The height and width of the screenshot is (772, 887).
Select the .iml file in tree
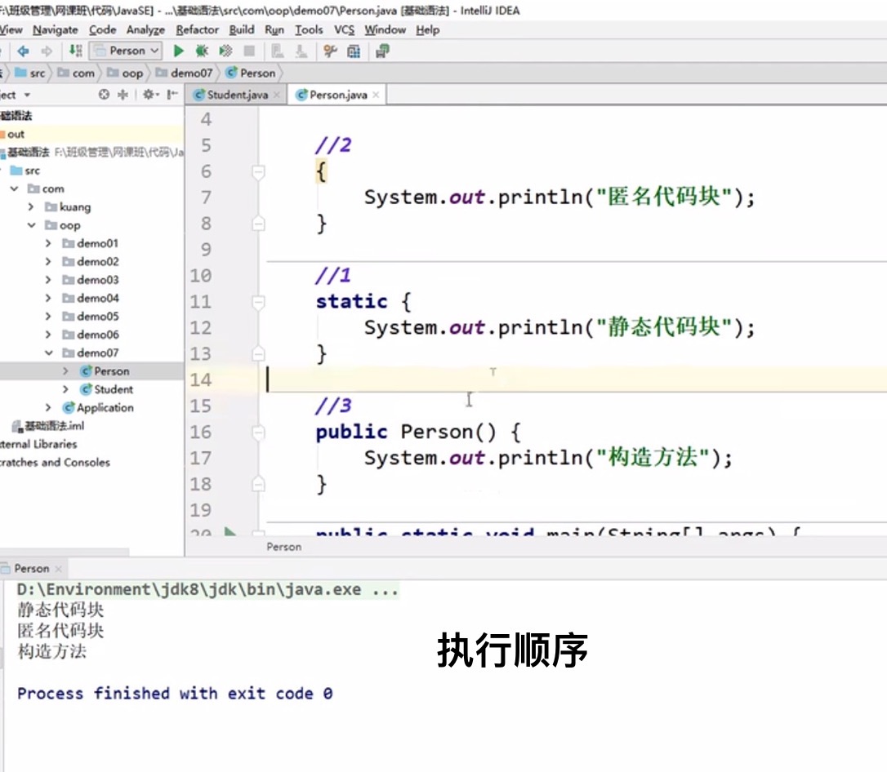48,426
